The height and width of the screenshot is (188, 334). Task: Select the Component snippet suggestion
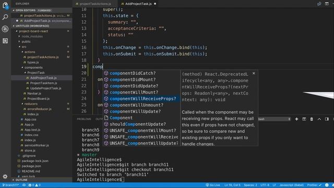[141, 118]
